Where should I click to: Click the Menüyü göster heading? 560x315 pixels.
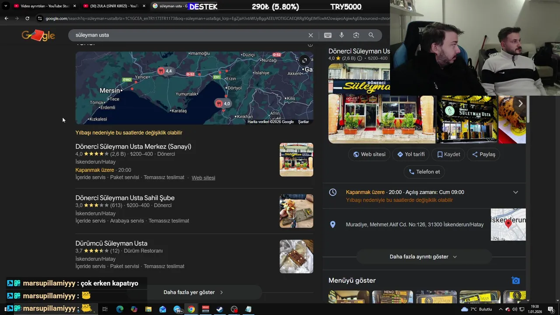coord(352,280)
